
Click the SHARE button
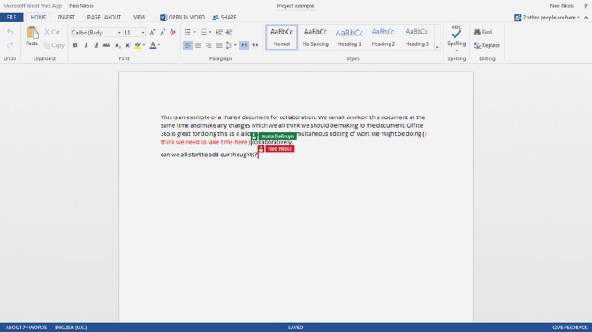[224, 18]
